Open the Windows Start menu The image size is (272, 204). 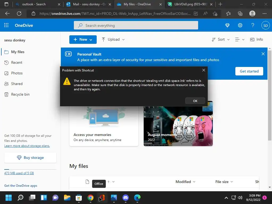point(8,198)
